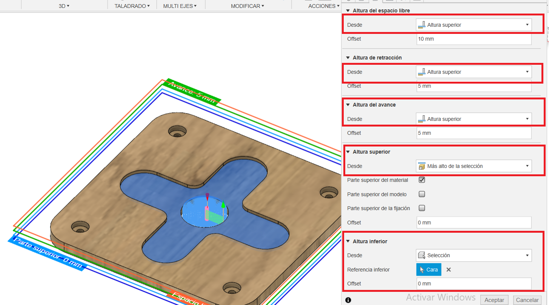Click the green manipulator arrow on the model

point(223,205)
